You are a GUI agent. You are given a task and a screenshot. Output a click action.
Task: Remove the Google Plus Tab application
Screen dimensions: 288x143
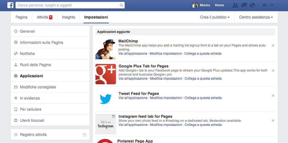(273, 70)
